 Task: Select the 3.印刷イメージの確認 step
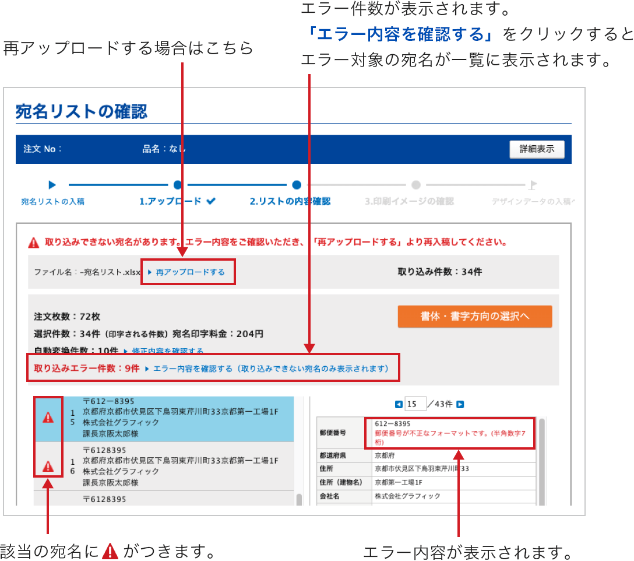click(x=409, y=201)
